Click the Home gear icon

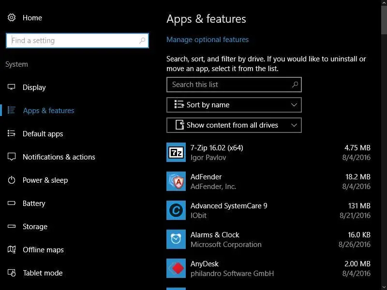click(x=11, y=17)
